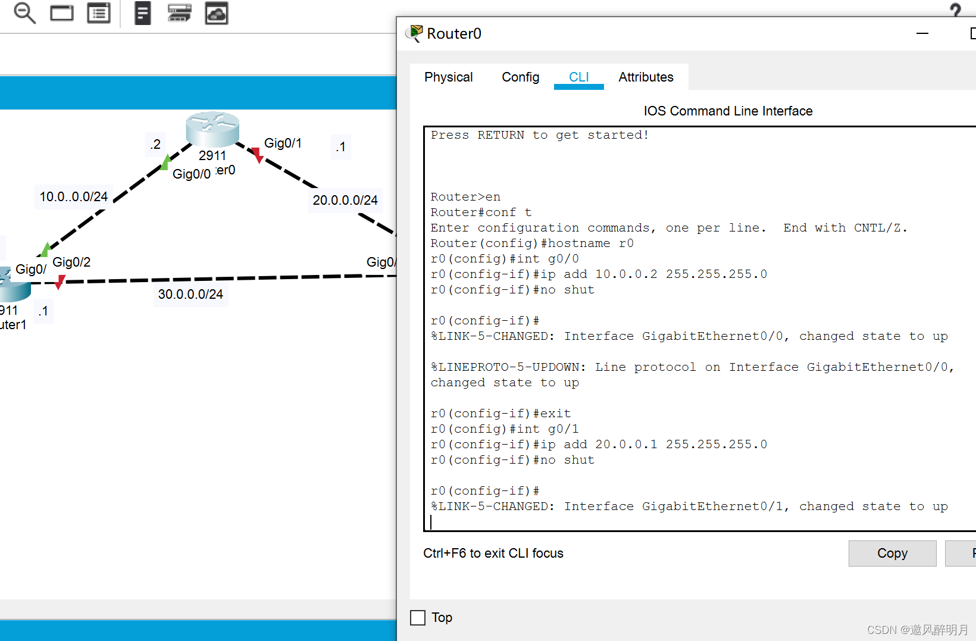Click the 'Router#conf t' line

(x=481, y=212)
